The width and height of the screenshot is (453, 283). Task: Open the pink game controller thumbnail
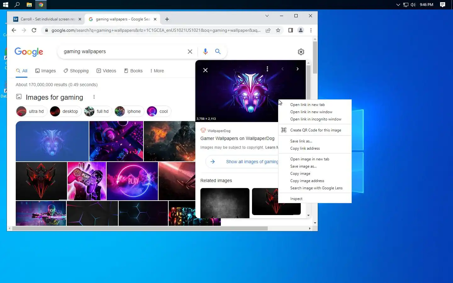(x=87, y=181)
